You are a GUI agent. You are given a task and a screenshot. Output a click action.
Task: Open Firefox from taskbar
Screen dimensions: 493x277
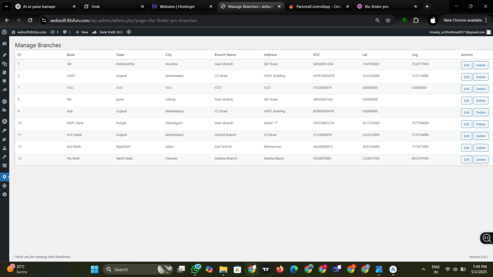280,270
